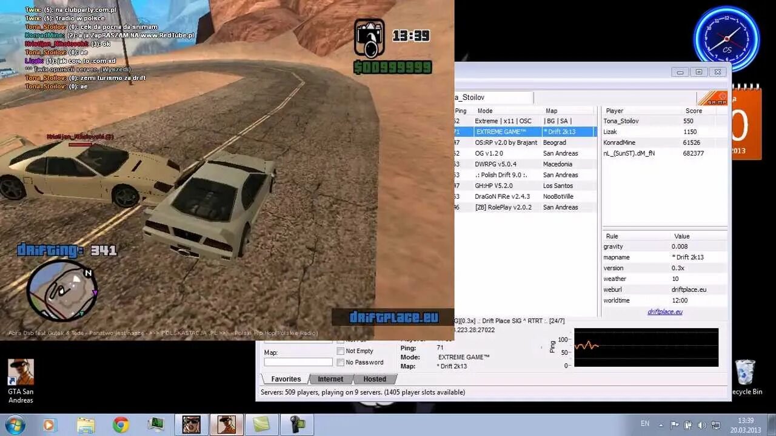Switch to the Favorites tab
The width and height of the screenshot is (776, 436).
(286, 379)
